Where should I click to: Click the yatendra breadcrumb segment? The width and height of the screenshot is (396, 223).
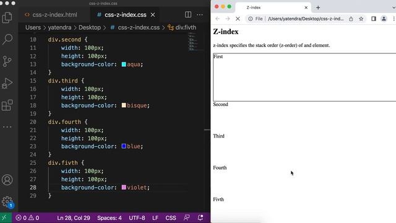point(59,27)
